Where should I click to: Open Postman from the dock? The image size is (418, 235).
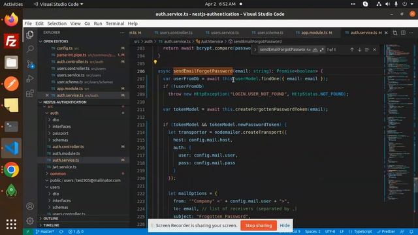(x=11, y=84)
